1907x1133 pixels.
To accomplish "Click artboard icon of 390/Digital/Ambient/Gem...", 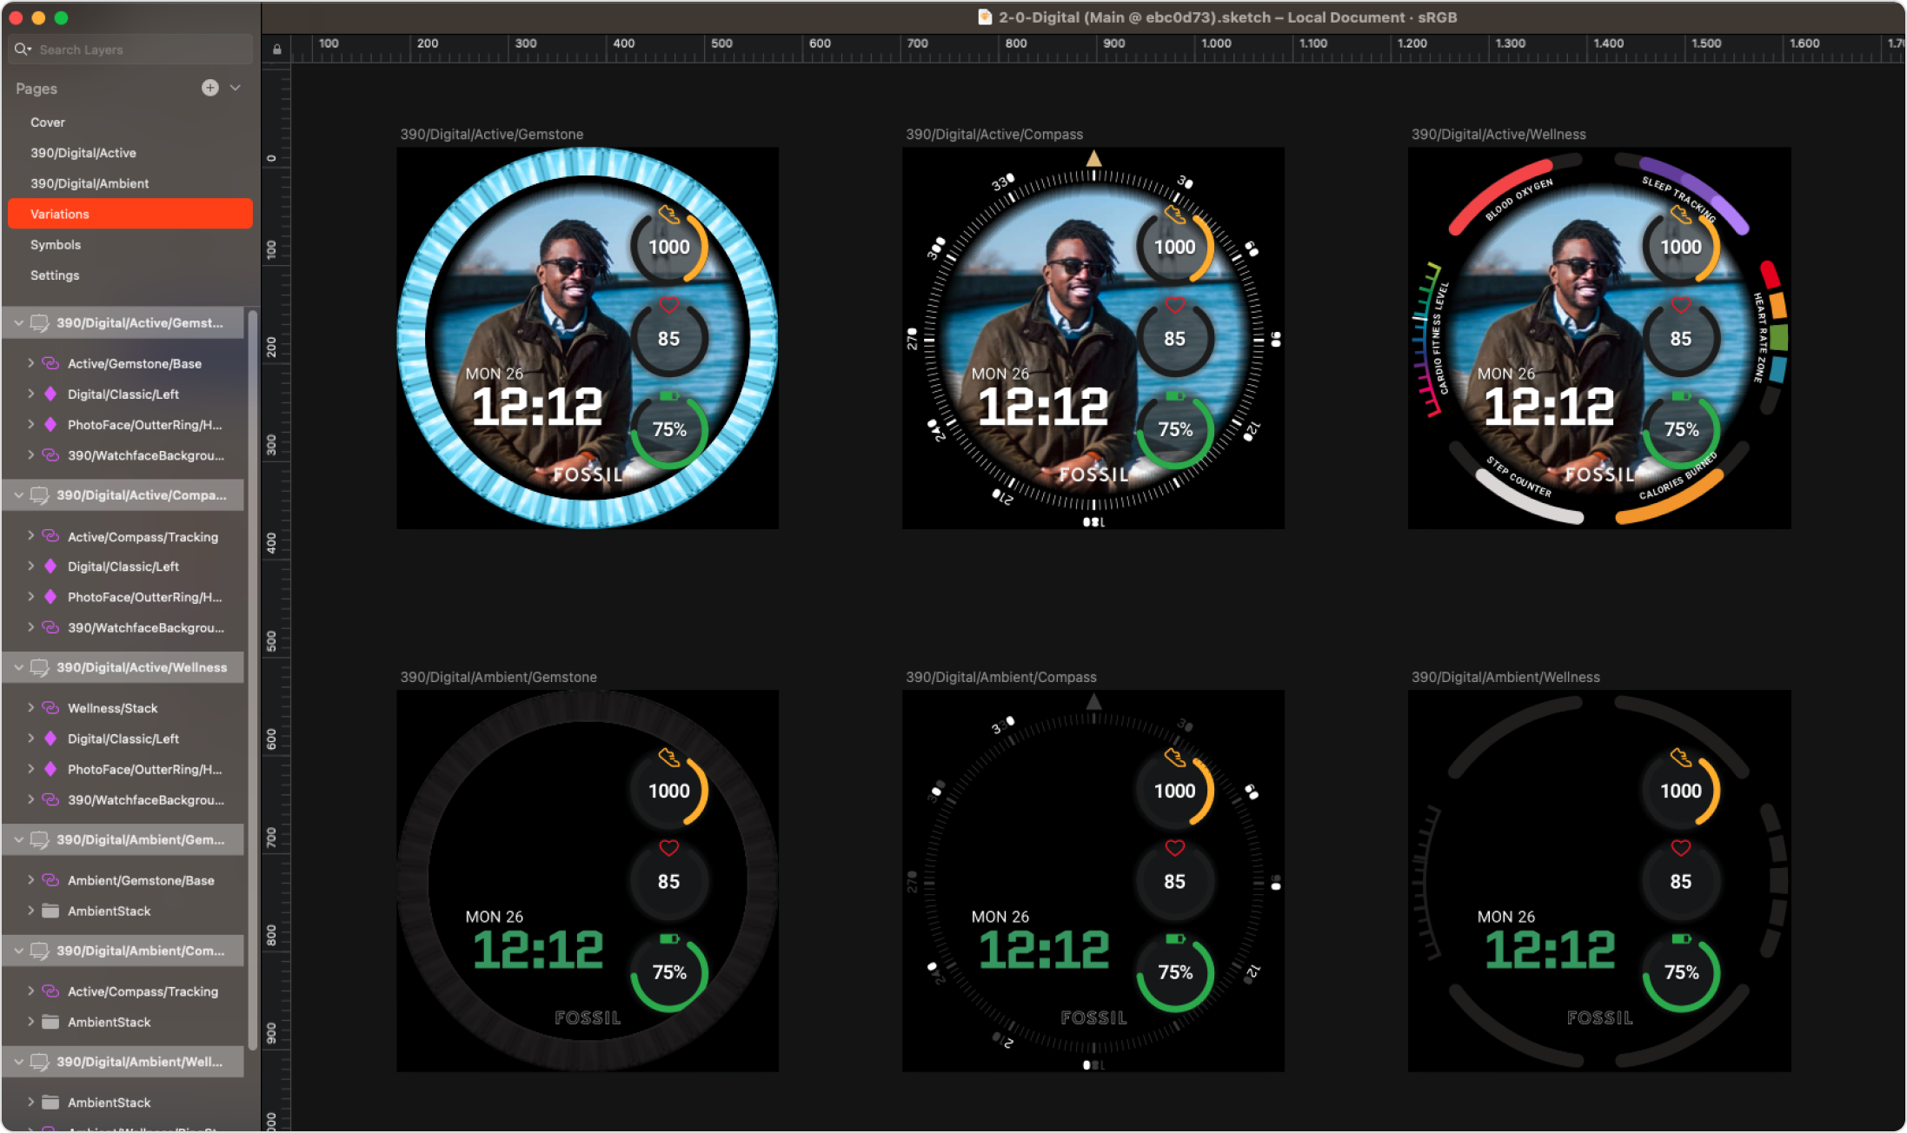I will (39, 839).
